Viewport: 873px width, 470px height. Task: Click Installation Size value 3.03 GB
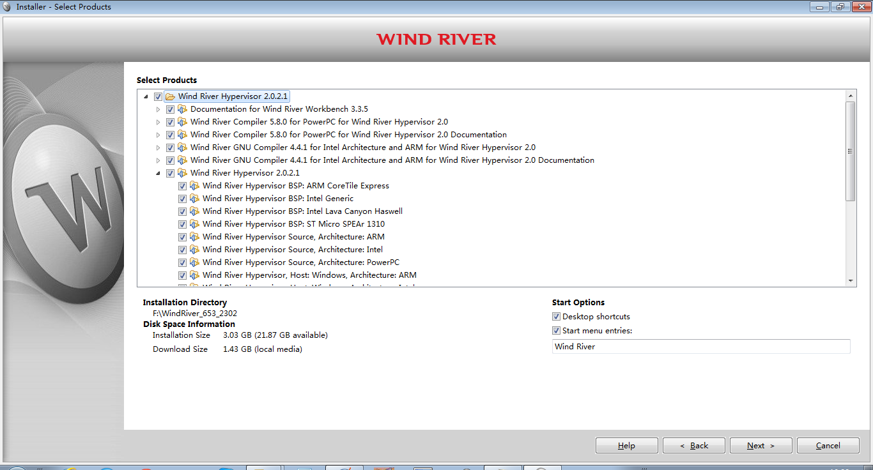pos(275,335)
